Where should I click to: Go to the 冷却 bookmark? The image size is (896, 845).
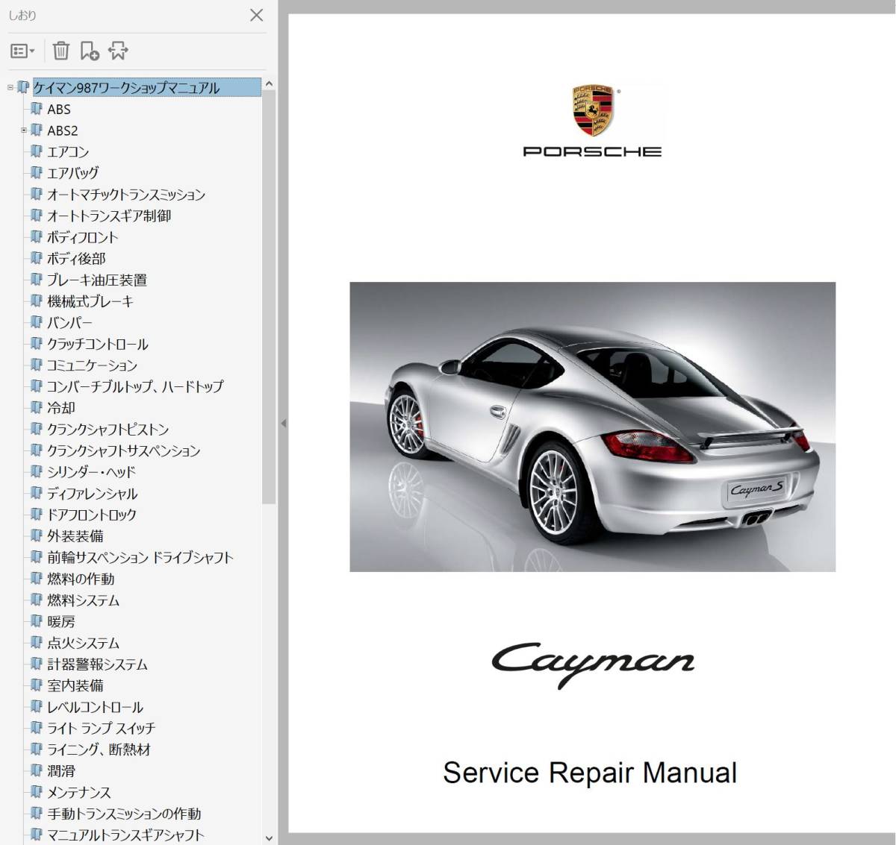(61, 409)
